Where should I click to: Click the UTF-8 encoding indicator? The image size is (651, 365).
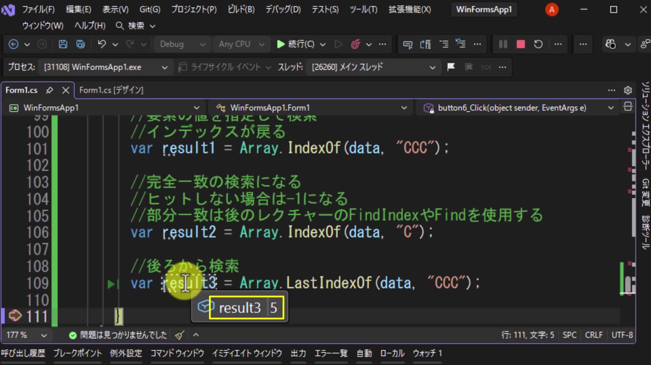tap(622, 335)
